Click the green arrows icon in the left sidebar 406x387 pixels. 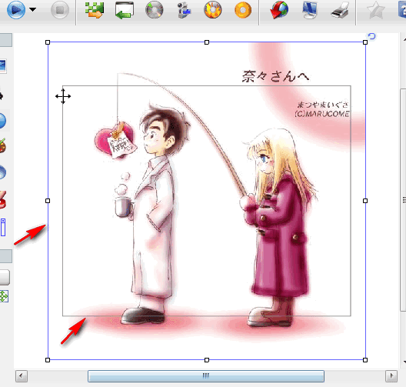[x=4, y=296]
